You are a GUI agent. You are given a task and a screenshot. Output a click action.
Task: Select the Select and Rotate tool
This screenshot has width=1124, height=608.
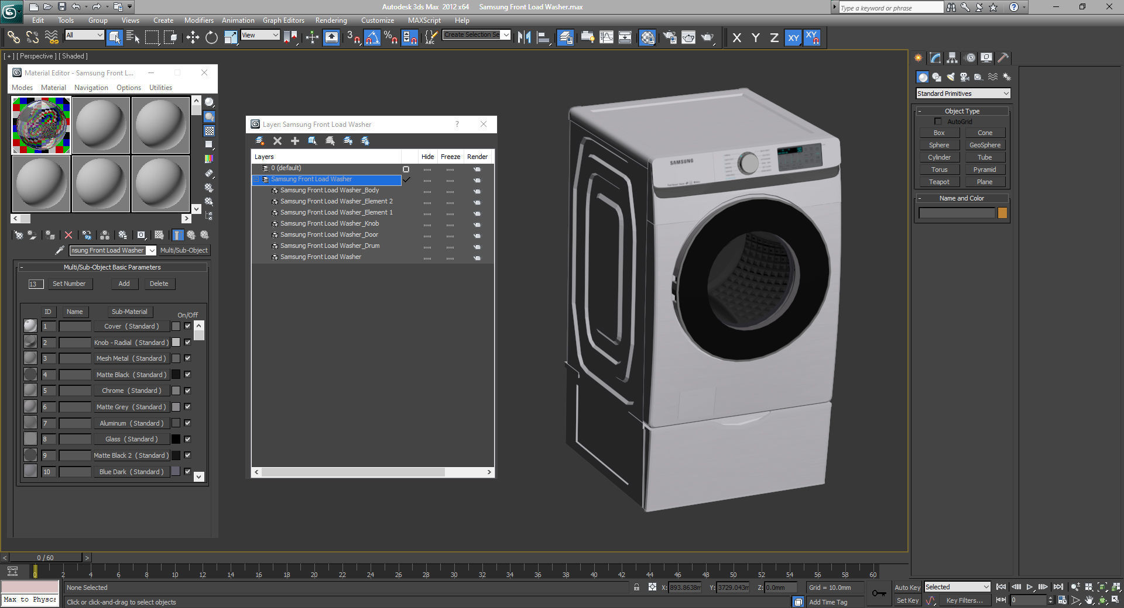(211, 38)
